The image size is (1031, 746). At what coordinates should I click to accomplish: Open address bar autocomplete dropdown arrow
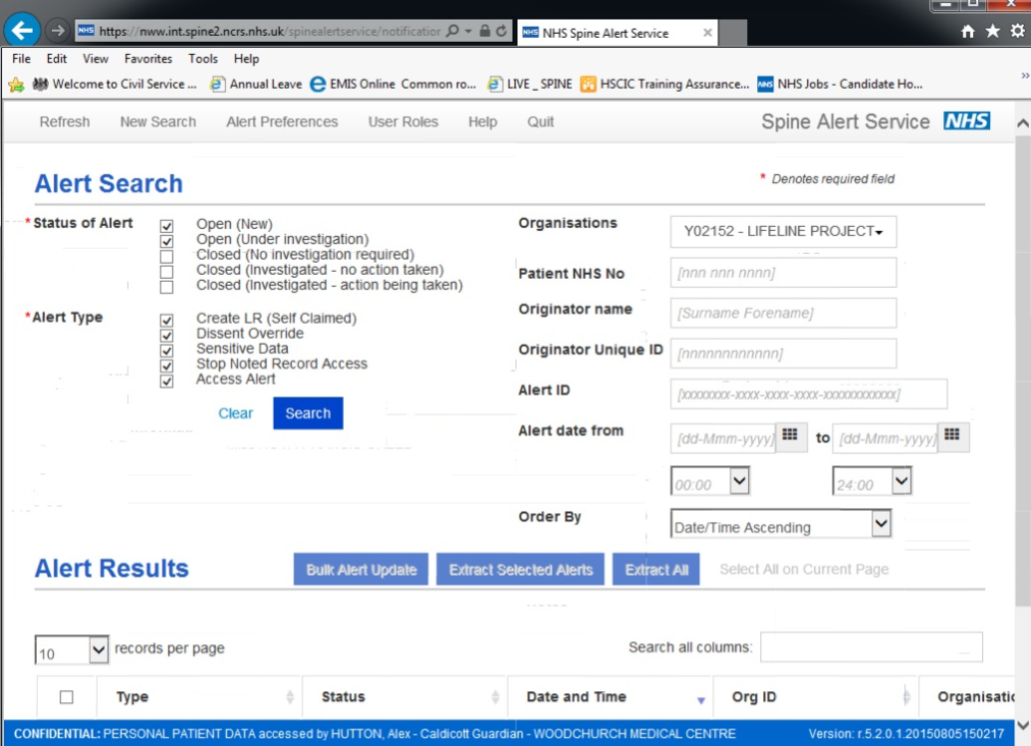(468, 31)
